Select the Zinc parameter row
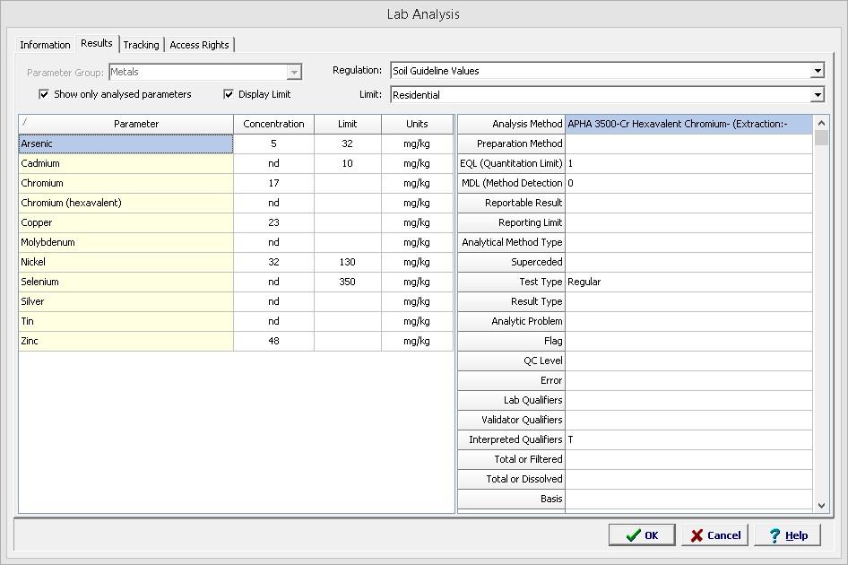The width and height of the screenshot is (848, 565). click(125, 341)
